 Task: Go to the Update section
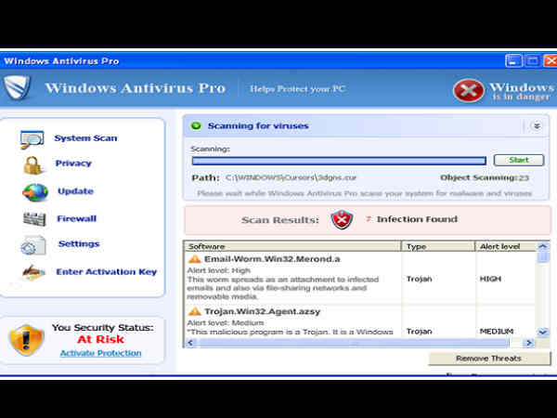pos(76,191)
